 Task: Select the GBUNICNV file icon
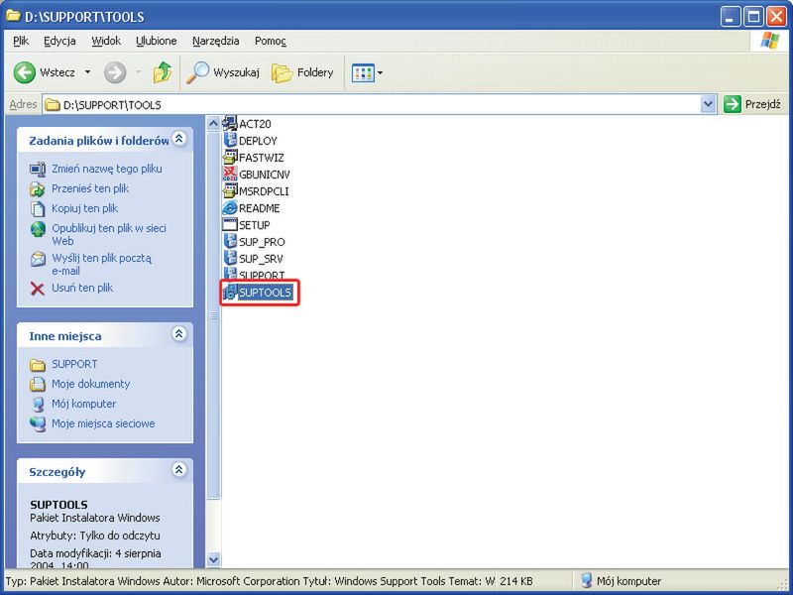click(x=230, y=174)
